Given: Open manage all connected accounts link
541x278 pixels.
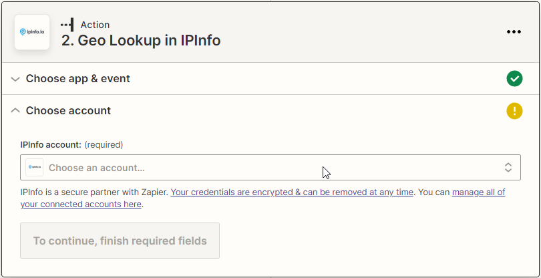Looking at the screenshot, I should tap(478, 192).
